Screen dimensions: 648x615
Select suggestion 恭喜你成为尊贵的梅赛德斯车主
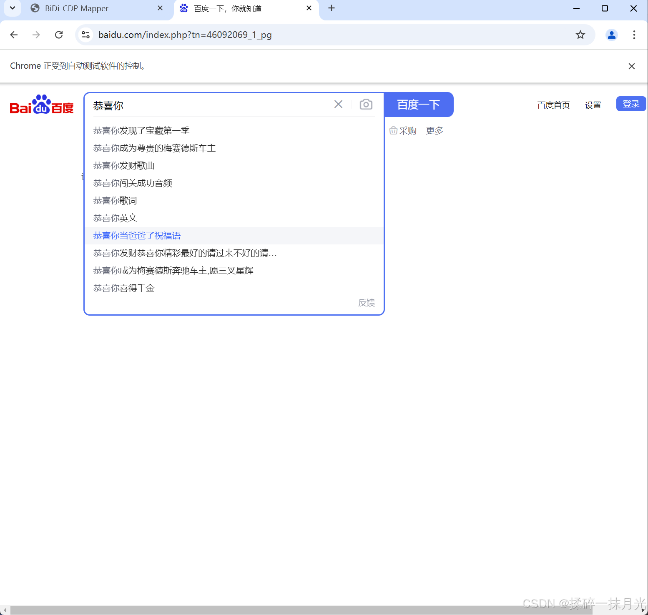point(234,148)
